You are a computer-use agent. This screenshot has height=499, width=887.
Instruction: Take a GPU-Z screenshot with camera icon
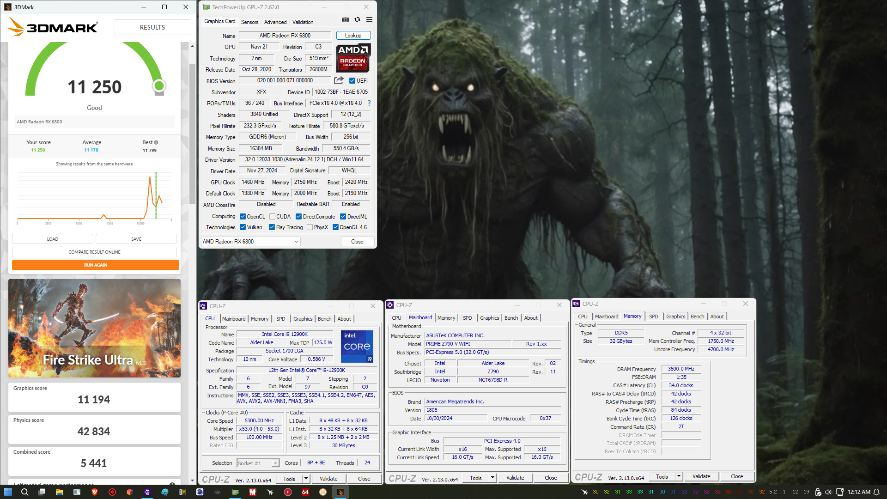[345, 19]
